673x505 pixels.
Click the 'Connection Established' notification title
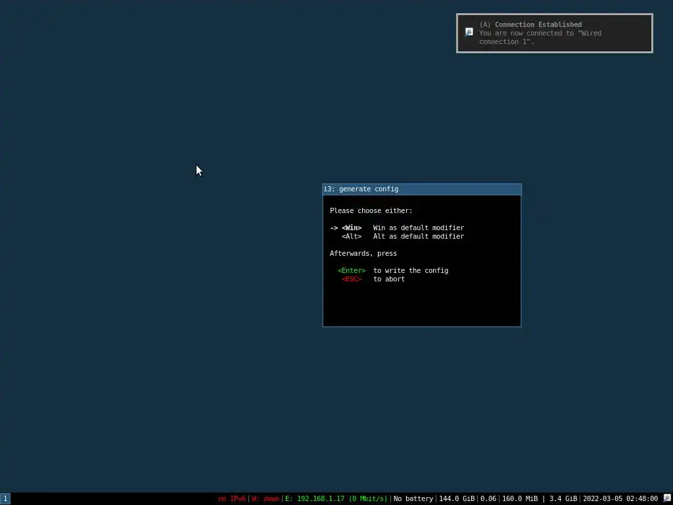538,24
